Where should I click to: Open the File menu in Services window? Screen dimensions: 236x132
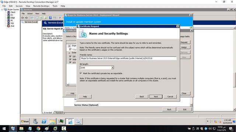point(23,14)
